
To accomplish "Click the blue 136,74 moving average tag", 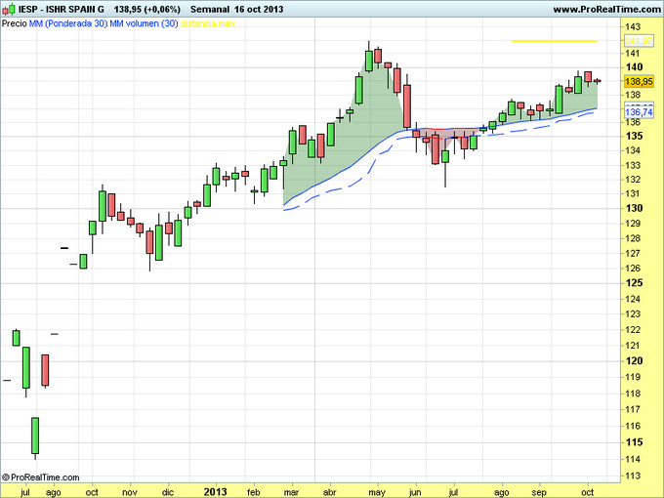I will pos(639,113).
